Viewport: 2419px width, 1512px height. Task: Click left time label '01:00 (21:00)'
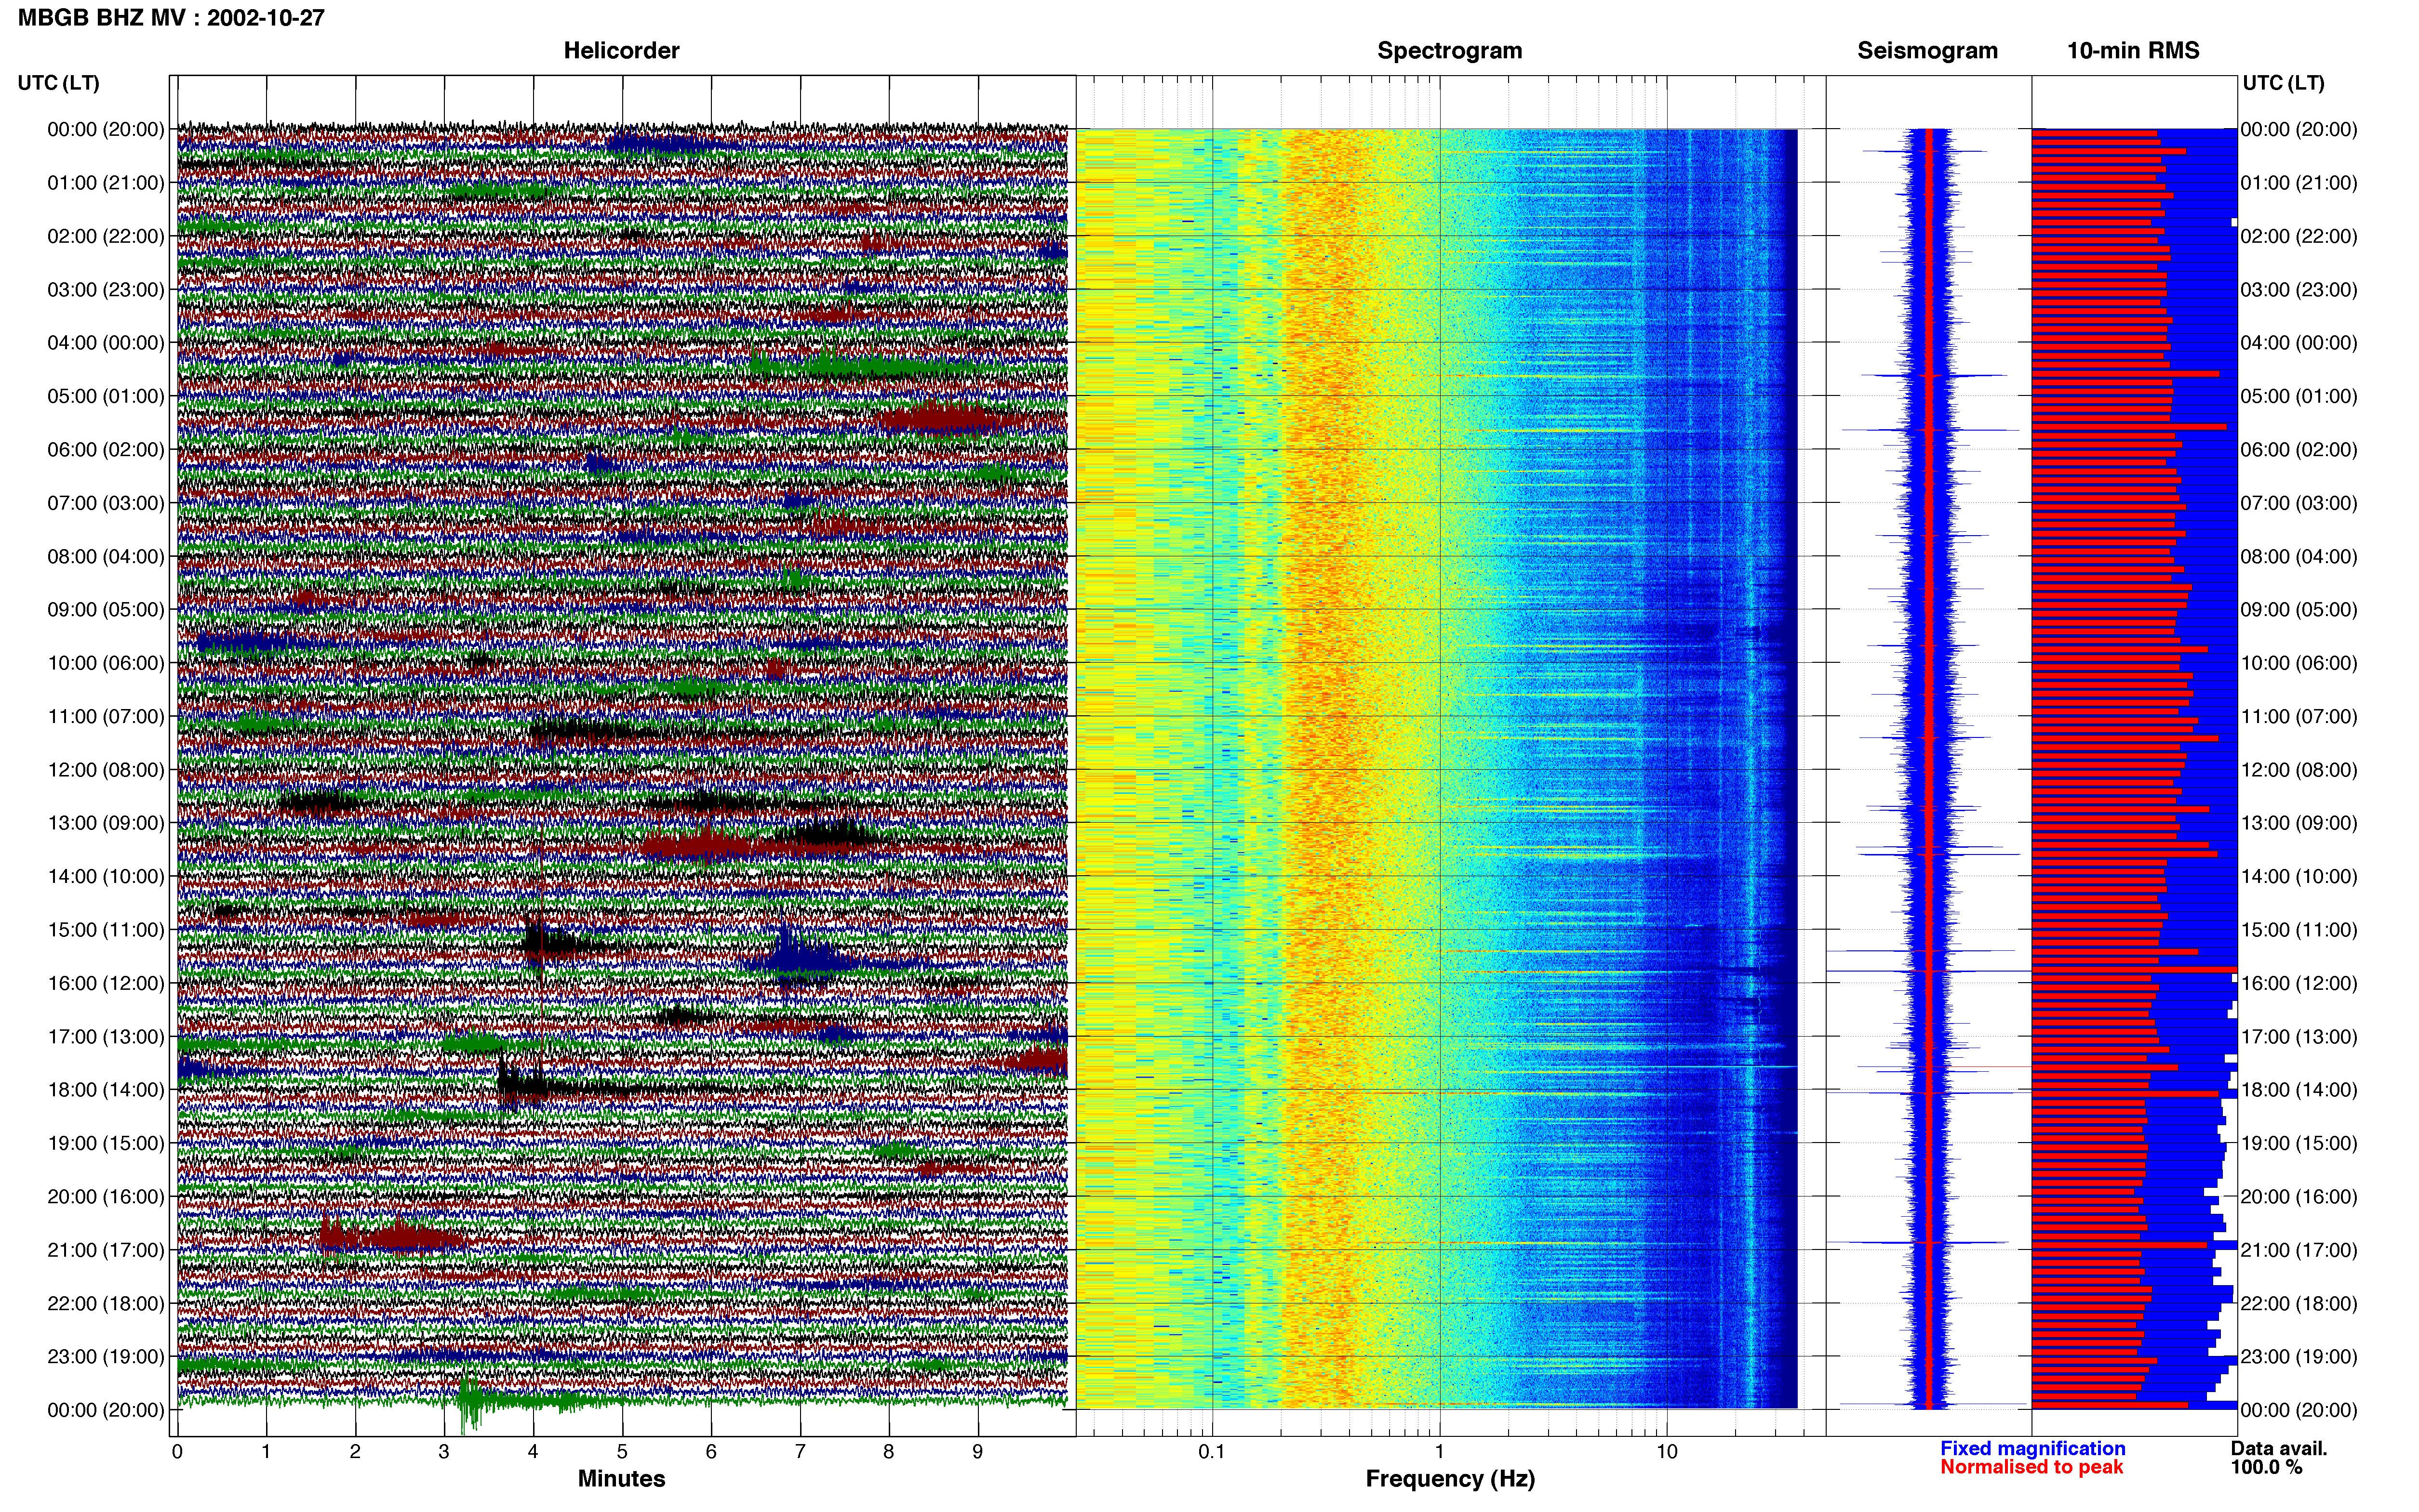pyautogui.click(x=106, y=183)
